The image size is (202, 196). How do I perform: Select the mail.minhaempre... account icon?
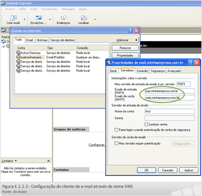point(18,57)
